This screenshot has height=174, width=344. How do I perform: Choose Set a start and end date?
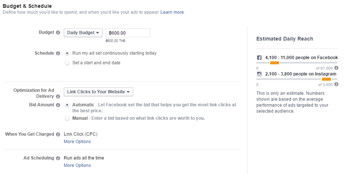(67, 63)
